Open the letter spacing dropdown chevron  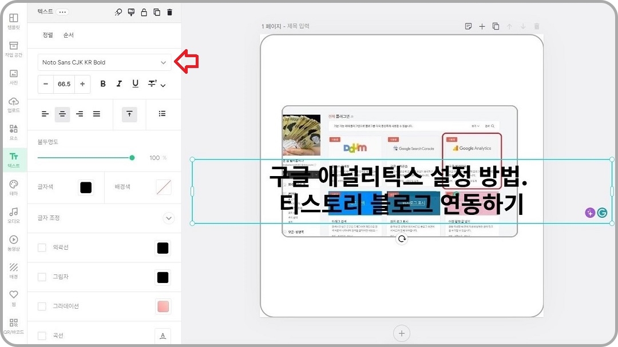(x=162, y=83)
